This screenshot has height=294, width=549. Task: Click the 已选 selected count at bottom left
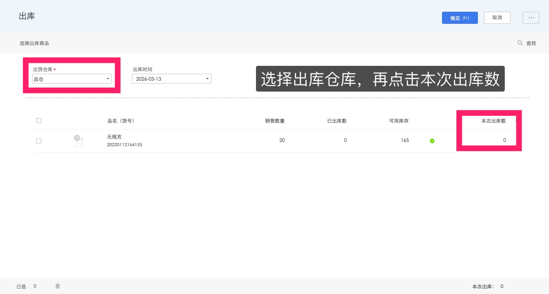click(21, 286)
